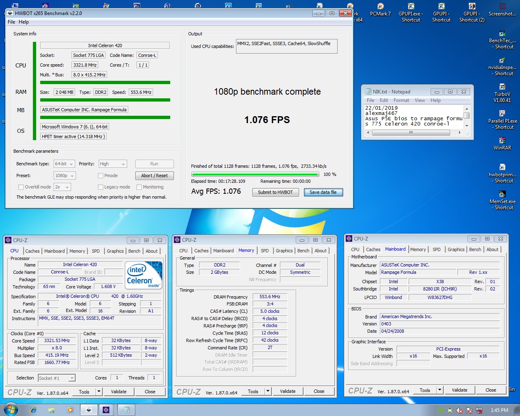This screenshot has width=520, height=416.
Task: Open About tab in CPU-Z Memory window
Action: pyautogui.click(x=321, y=251)
